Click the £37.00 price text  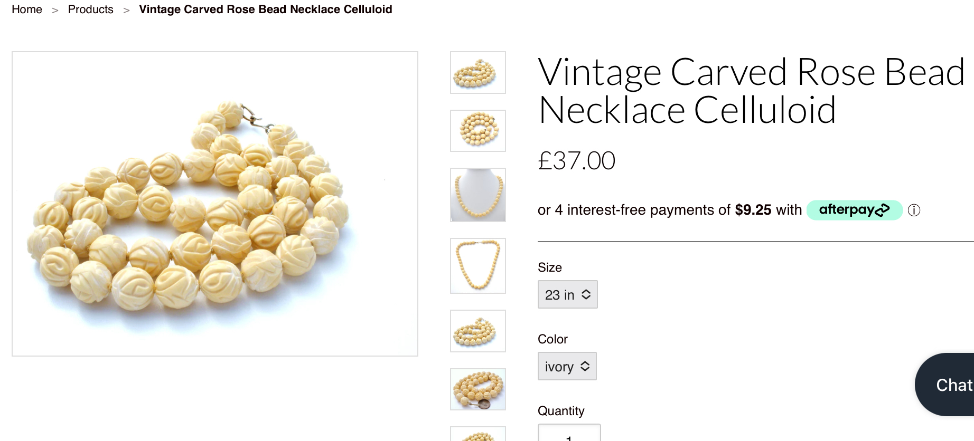[576, 160]
